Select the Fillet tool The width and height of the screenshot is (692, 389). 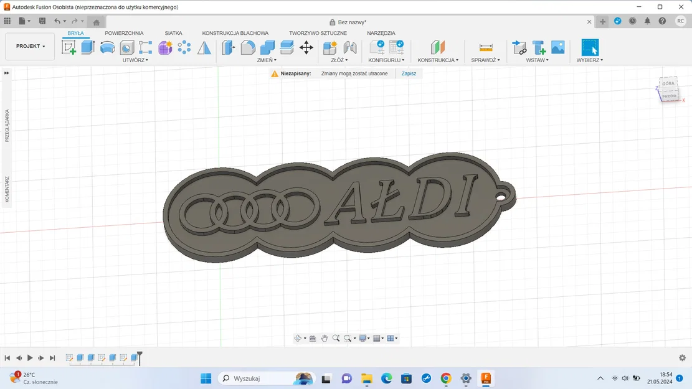247,47
